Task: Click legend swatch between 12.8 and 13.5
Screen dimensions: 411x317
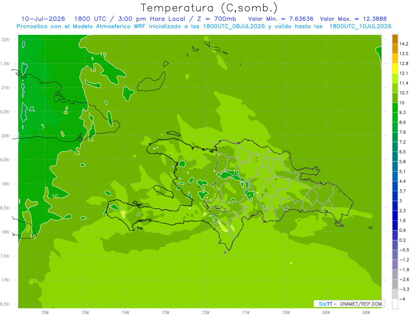Action: tap(395, 59)
